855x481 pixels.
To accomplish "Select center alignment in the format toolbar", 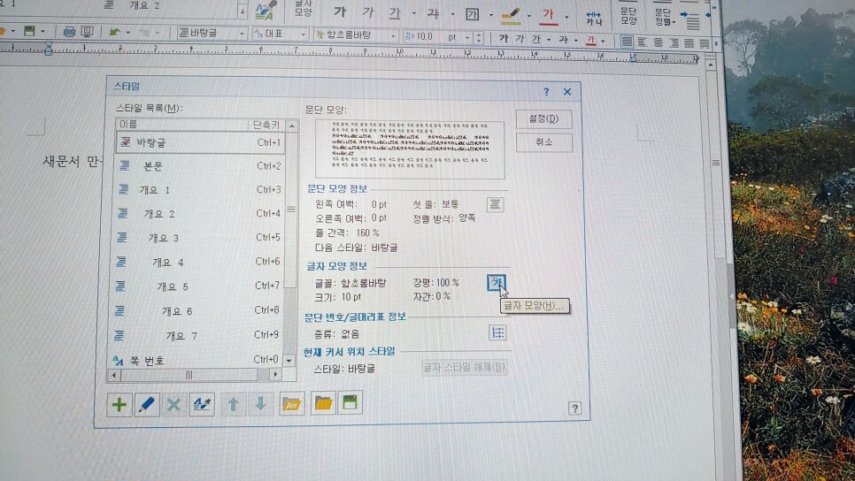I will click(x=659, y=42).
